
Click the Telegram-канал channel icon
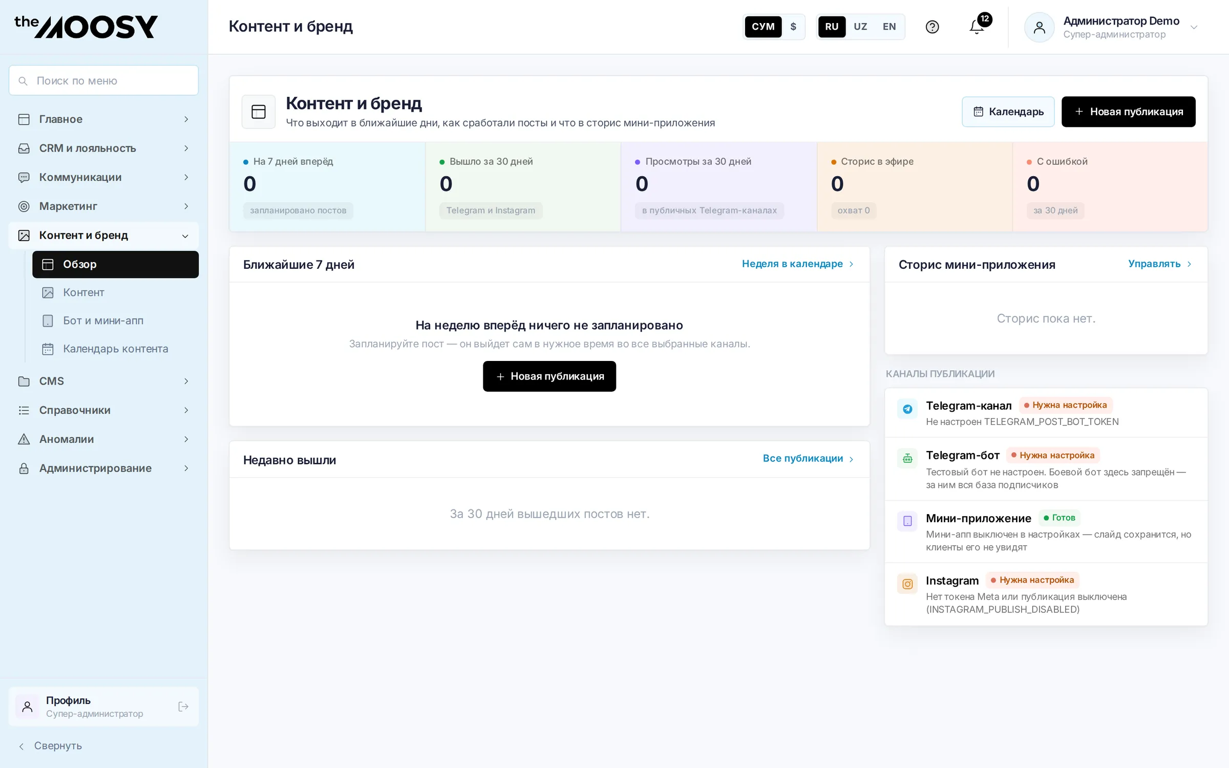(907, 409)
